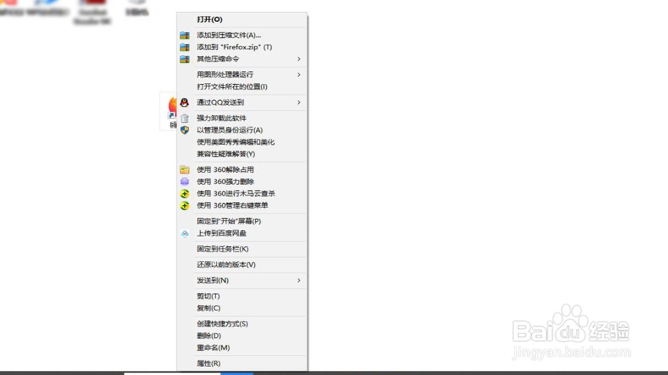
Task: Choose 固定到任务栏(K)
Action: pos(242,249)
